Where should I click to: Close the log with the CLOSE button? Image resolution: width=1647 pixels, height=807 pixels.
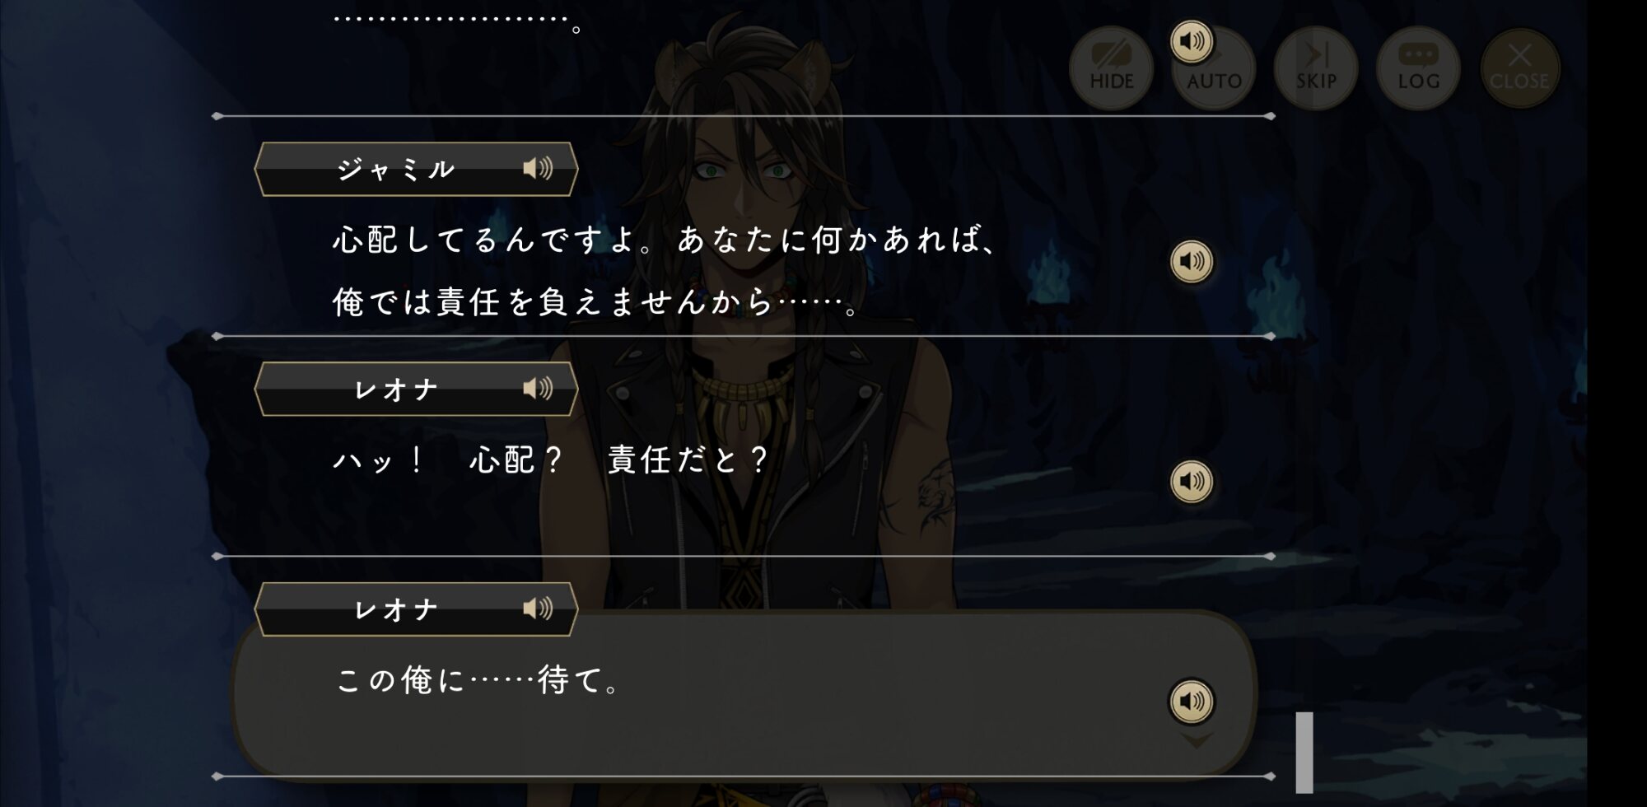click(x=1519, y=68)
